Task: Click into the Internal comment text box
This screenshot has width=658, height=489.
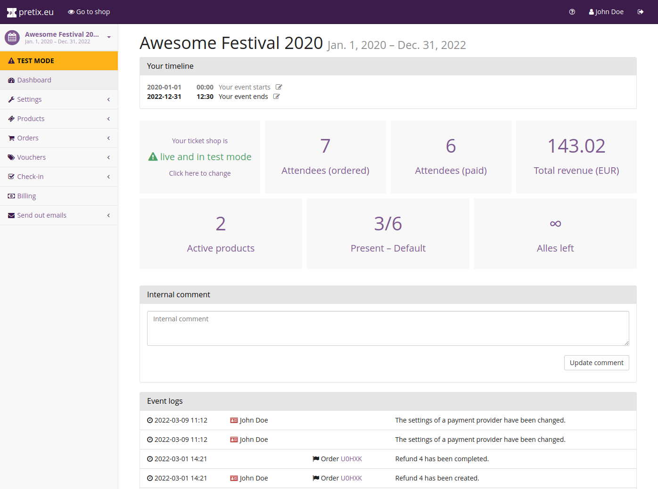Action: pos(387,328)
